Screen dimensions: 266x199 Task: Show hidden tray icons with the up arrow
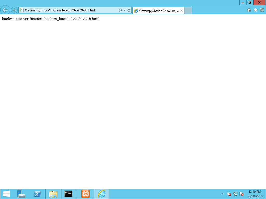[x=223, y=194]
